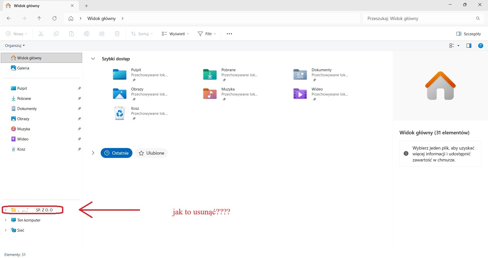Open the Sortuj dropdown
Image resolution: width=488 pixels, height=258 pixels.
pyautogui.click(x=142, y=34)
